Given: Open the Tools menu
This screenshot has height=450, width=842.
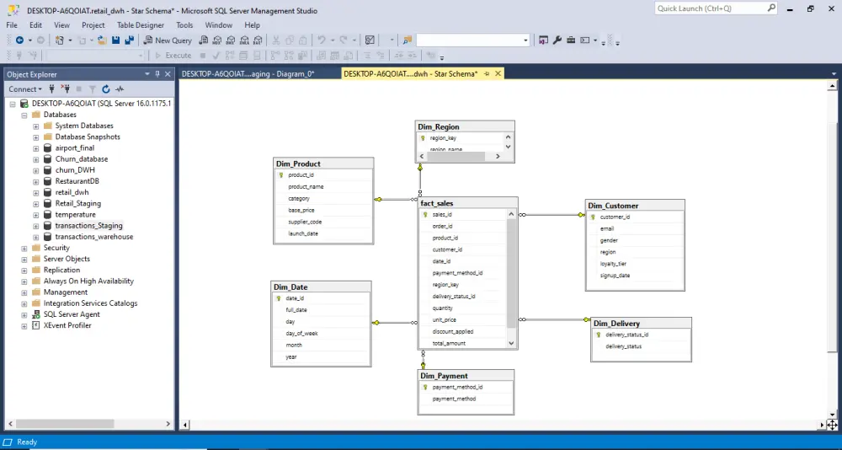Looking at the screenshot, I should click(x=184, y=24).
